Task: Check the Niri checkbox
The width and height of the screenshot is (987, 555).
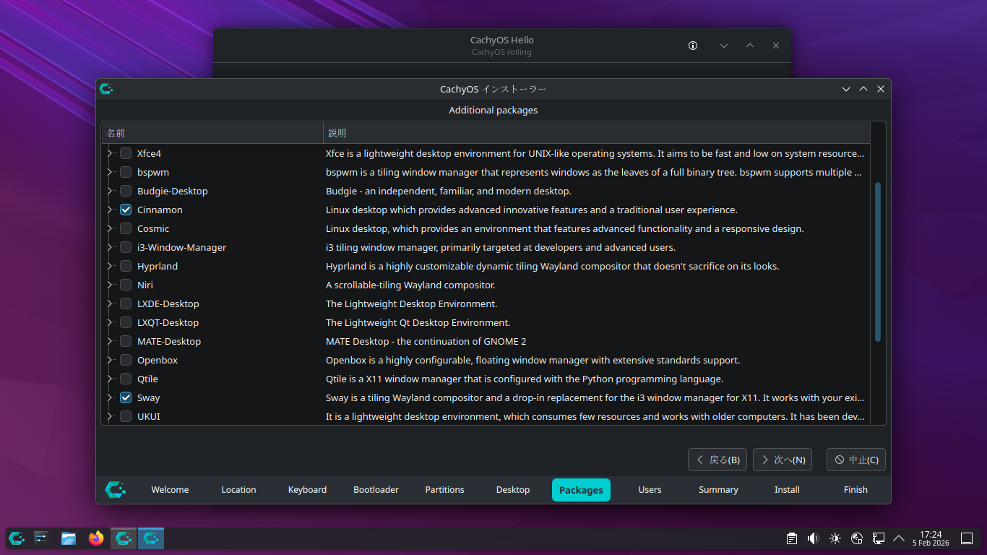Action: [126, 285]
